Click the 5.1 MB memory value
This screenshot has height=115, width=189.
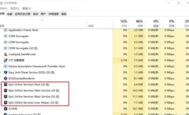click(x=138, y=48)
